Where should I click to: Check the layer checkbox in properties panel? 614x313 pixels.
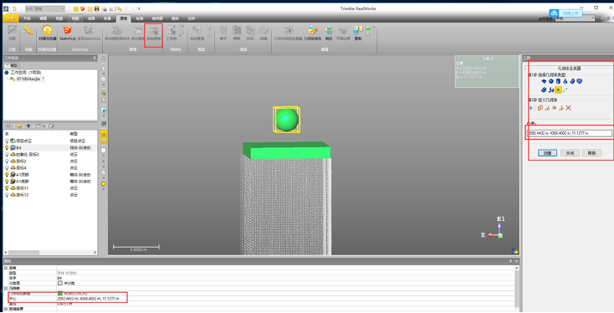click(60, 283)
